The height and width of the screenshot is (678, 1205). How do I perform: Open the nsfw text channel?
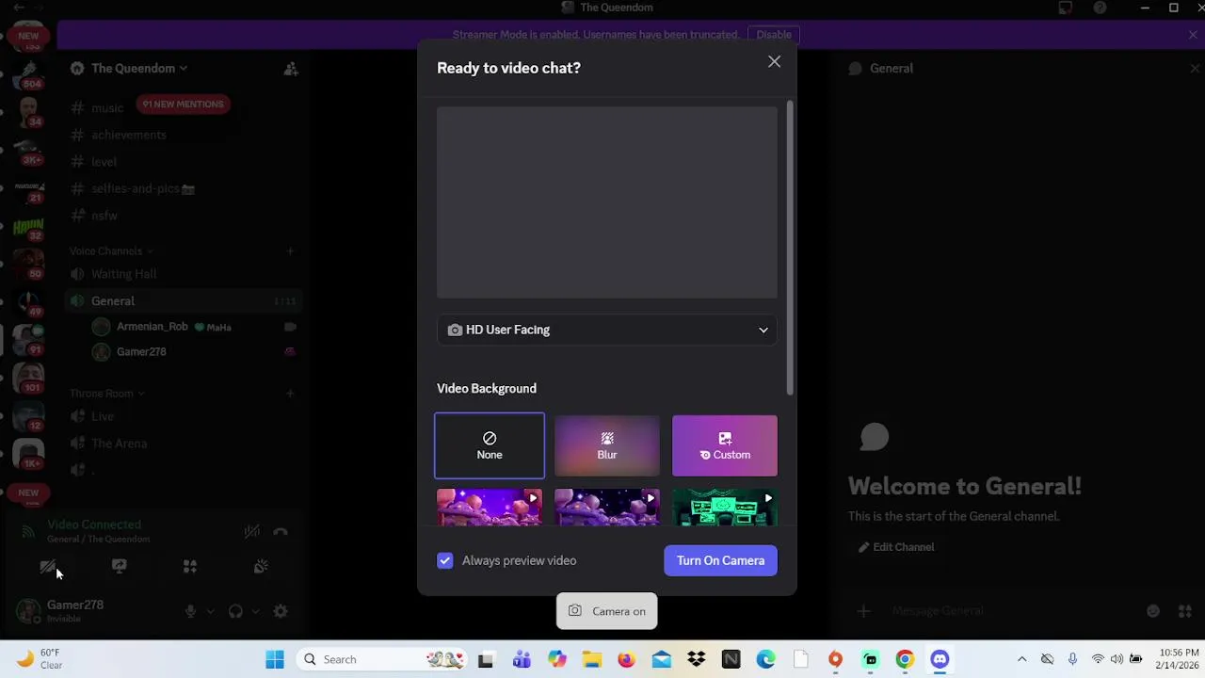coord(104,216)
